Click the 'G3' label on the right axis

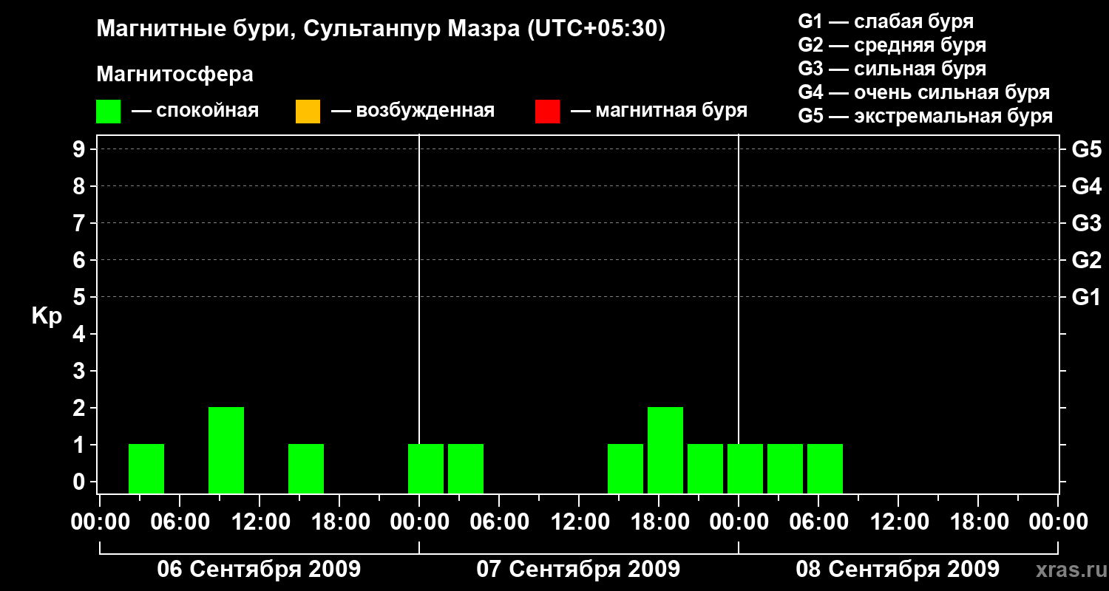1087,223
